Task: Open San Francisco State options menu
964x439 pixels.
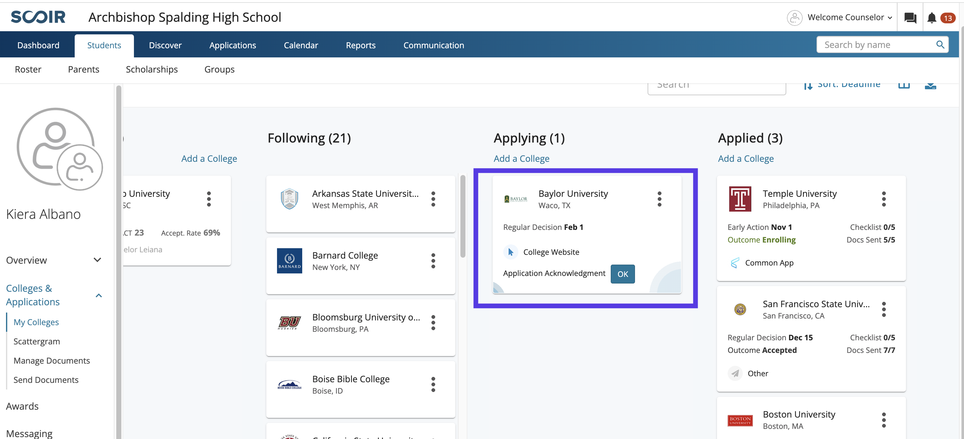Action: tap(884, 309)
